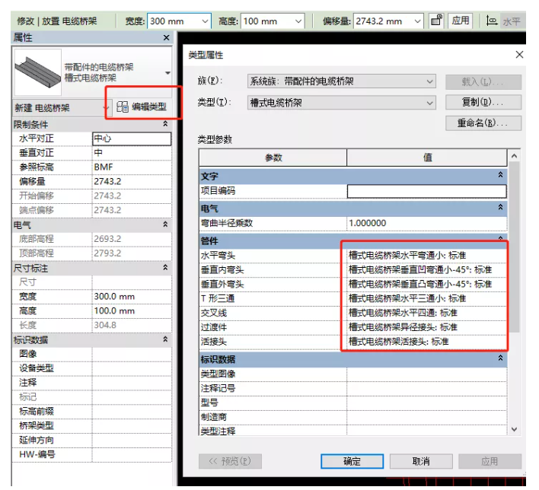The height and width of the screenshot is (490, 539).
Task: Click the 桥架类型 value cell
Action: click(132, 426)
